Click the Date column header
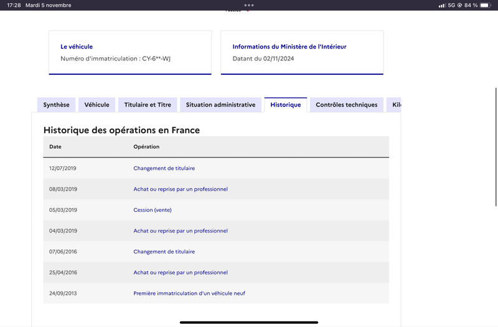Viewport: 498px width, 327px height. pos(55,146)
